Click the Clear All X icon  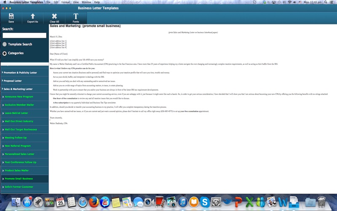tap(54, 16)
